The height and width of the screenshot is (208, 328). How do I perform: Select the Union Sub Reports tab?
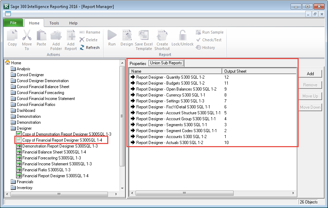pos(166,63)
